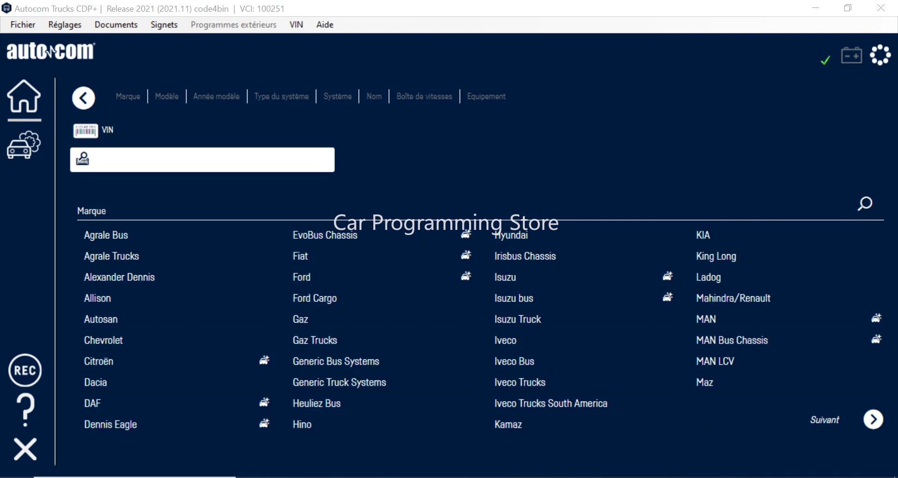Select brand Alexander Dennis
The width and height of the screenshot is (898, 478).
(x=119, y=277)
